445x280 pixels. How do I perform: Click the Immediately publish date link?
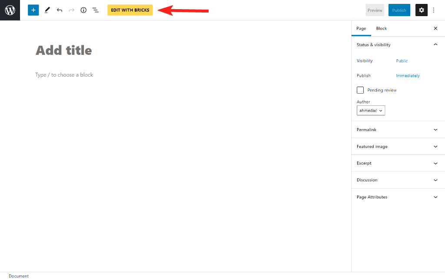click(408, 76)
